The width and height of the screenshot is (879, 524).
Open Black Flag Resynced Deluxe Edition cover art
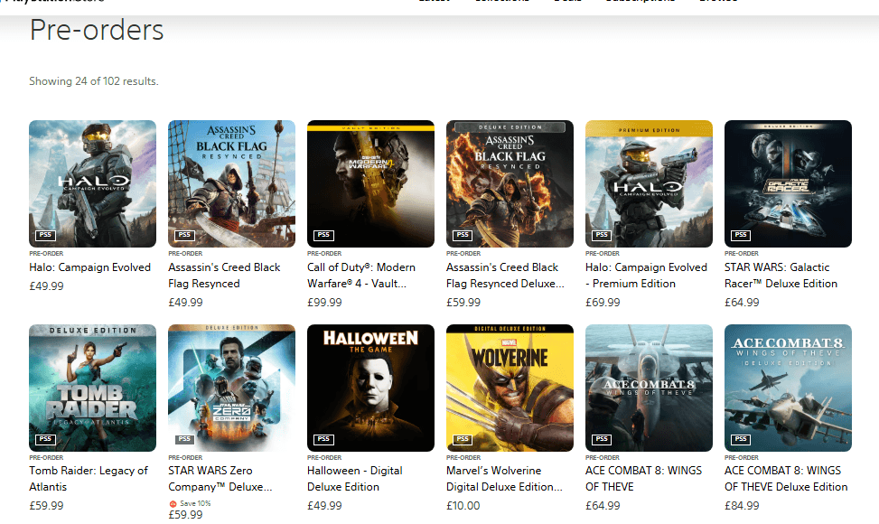[510, 183]
